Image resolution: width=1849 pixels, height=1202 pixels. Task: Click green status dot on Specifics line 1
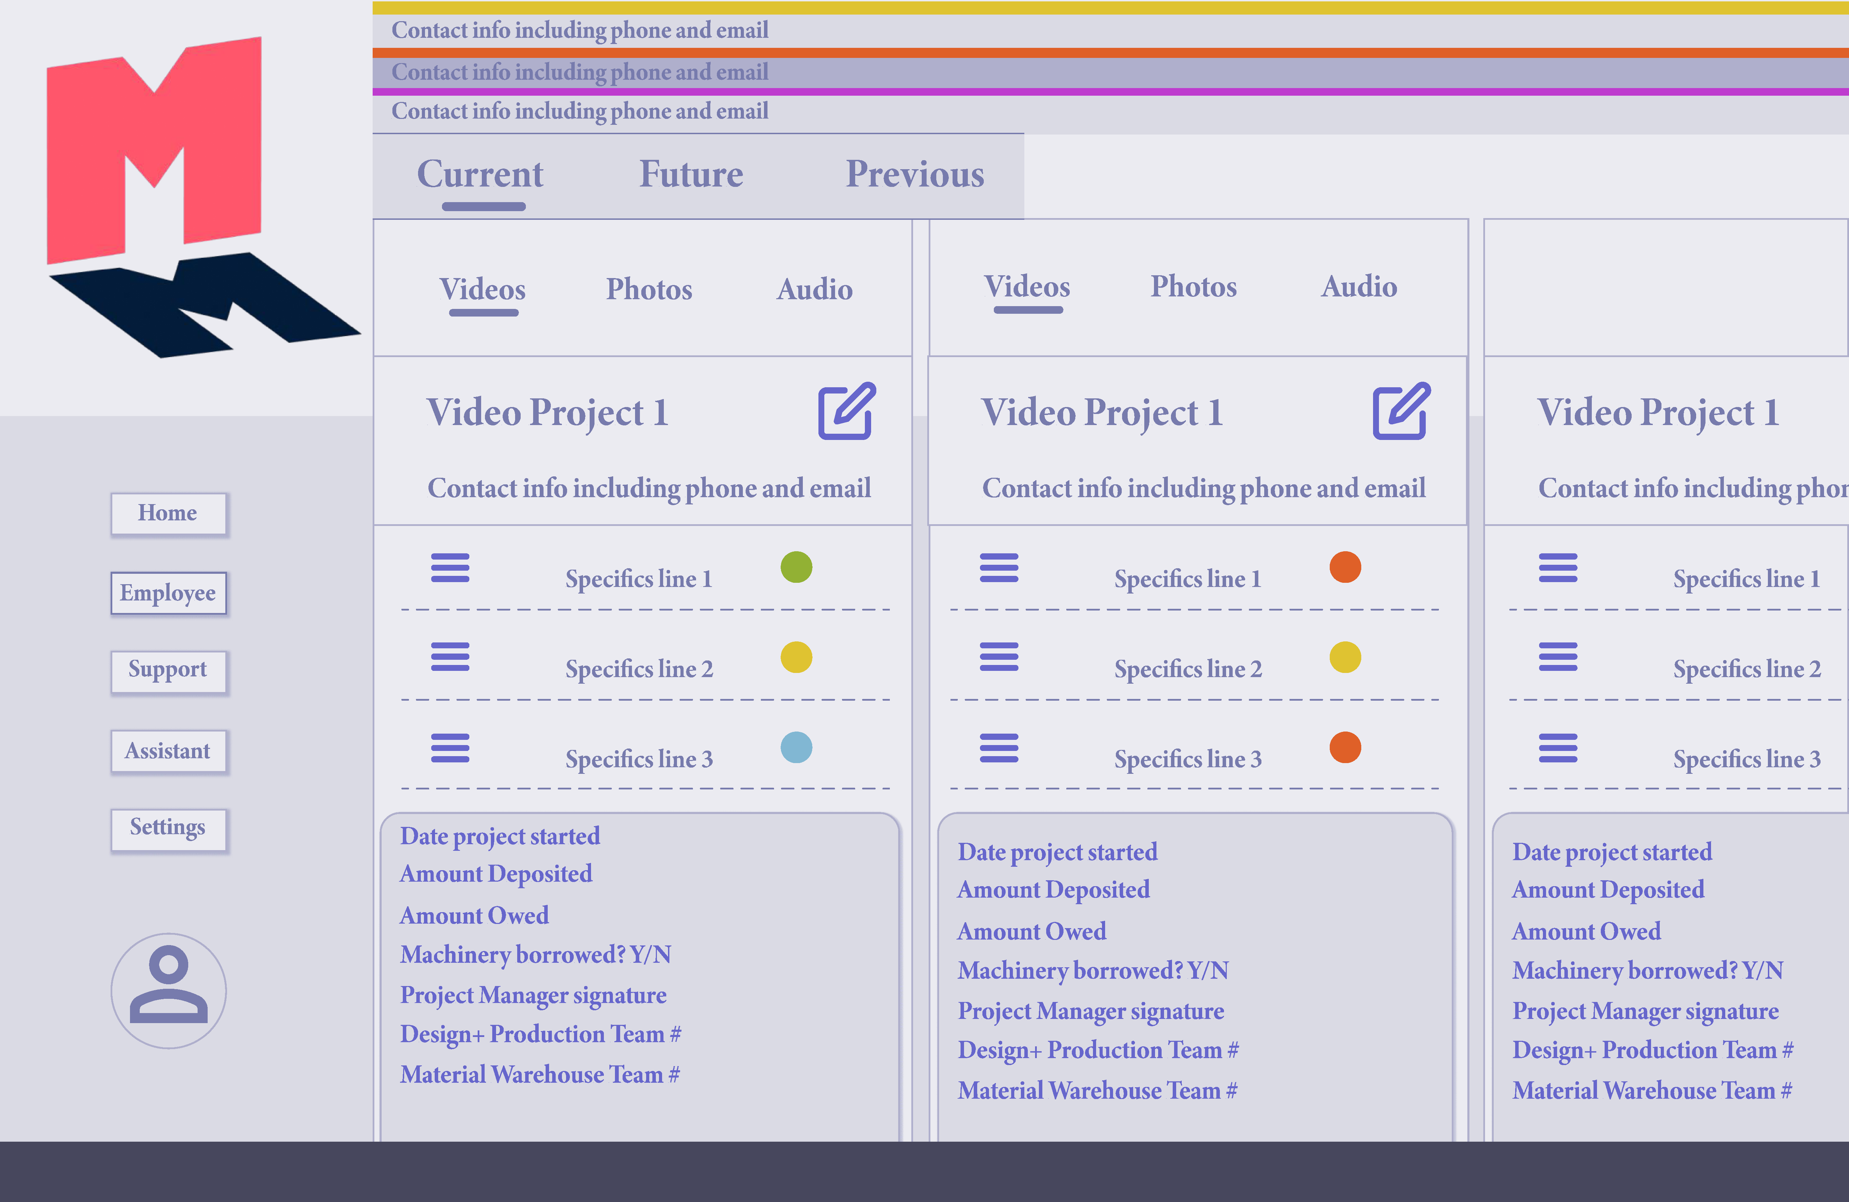[796, 567]
